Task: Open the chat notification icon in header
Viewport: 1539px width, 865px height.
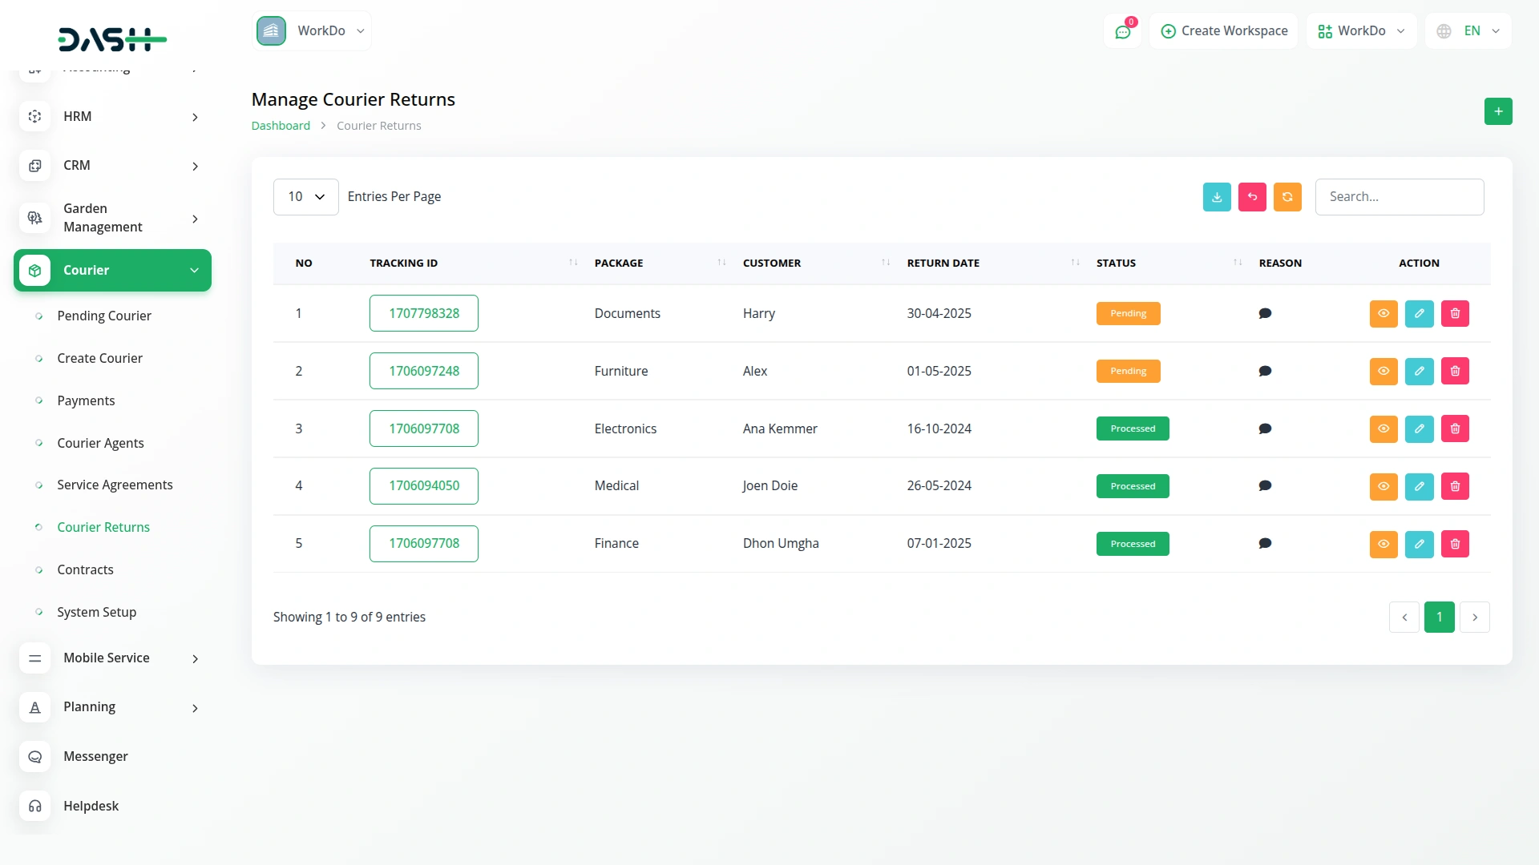Action: tap(1122, 31)
